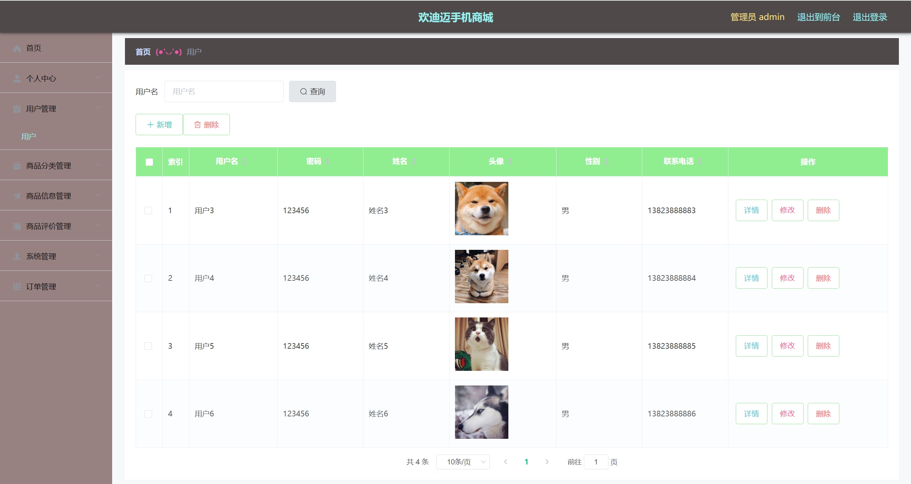Click the paper-plane icon beside 商品信息管理

(x=17, y=196)
